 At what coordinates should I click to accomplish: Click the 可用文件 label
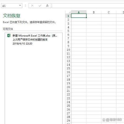point(8,29)
